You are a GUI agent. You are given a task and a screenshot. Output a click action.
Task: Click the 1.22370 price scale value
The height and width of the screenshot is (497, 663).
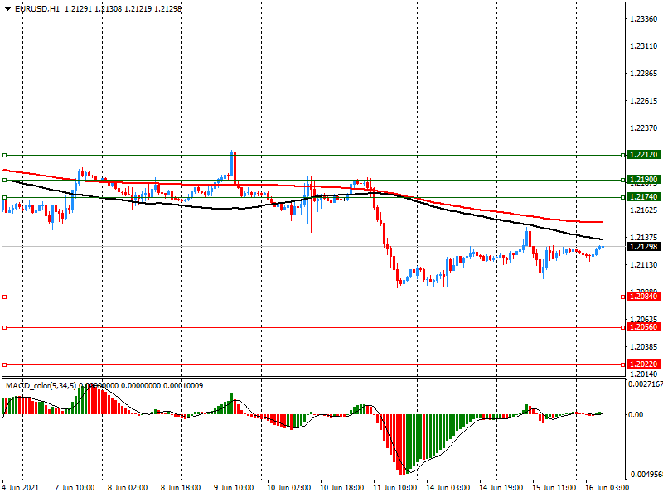644,128
